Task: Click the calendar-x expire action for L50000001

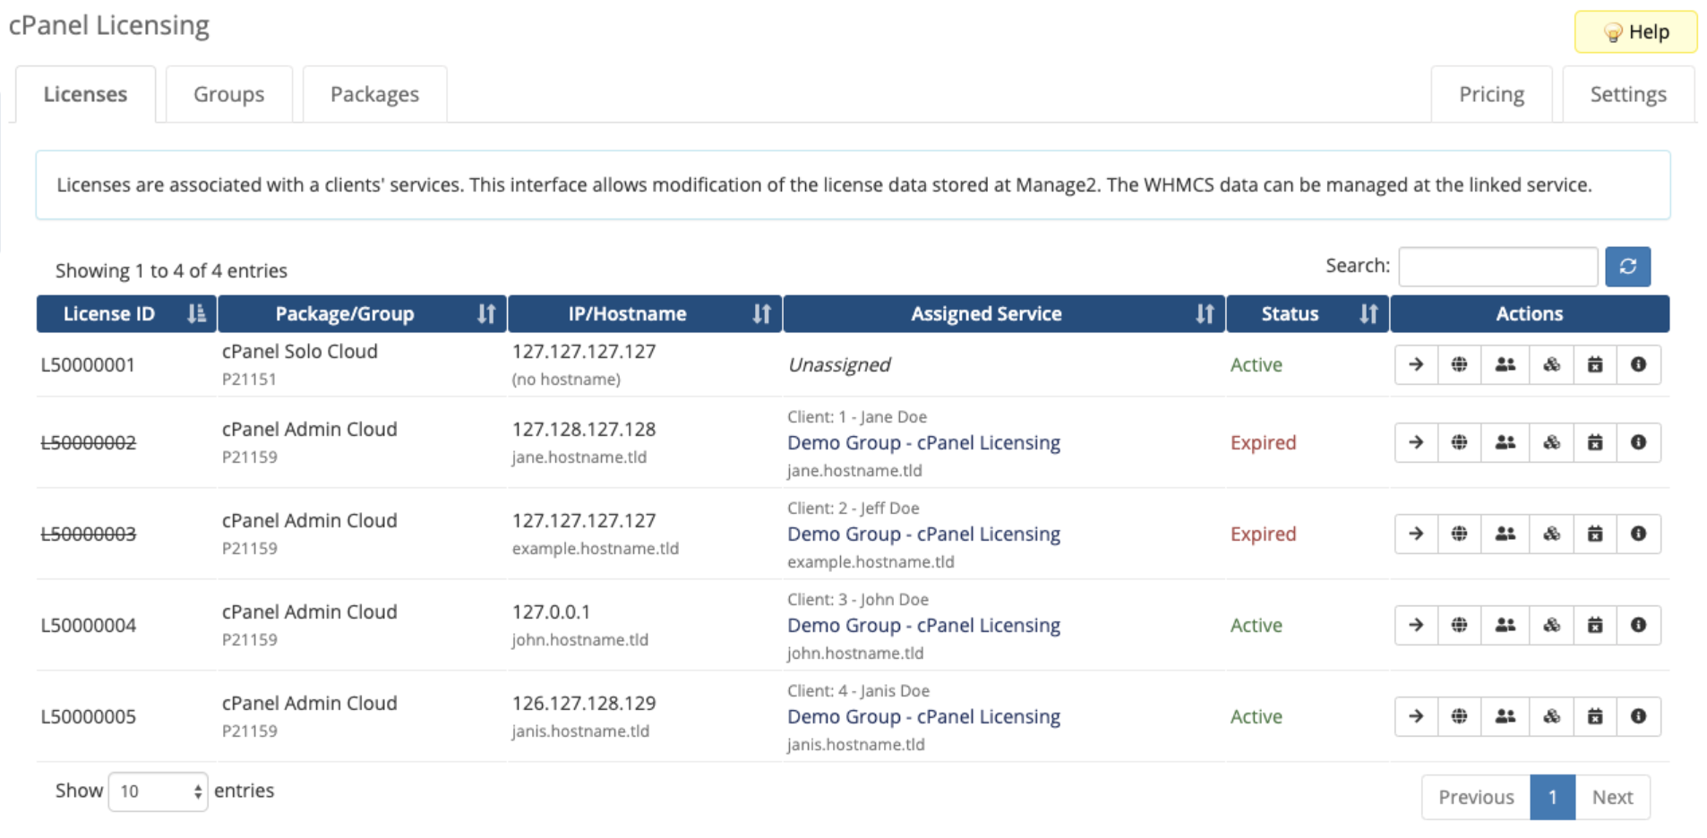Action: [1595, 364]
